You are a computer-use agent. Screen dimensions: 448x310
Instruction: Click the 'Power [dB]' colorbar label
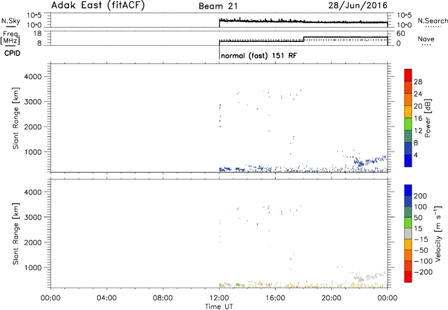[428, 118]
